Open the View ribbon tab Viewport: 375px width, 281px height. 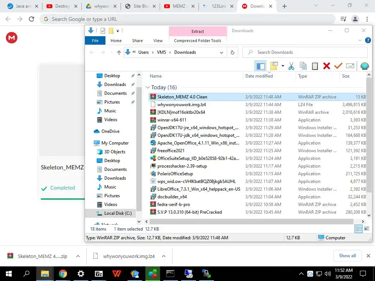[x=158, y=41]
